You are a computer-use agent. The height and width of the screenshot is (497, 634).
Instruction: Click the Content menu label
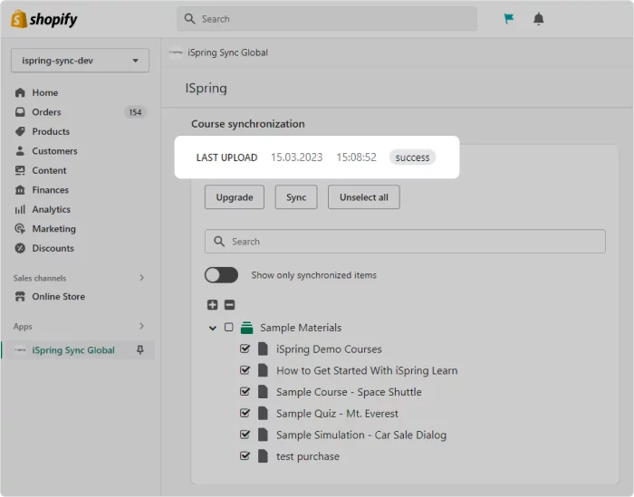[x=49, y=170]
